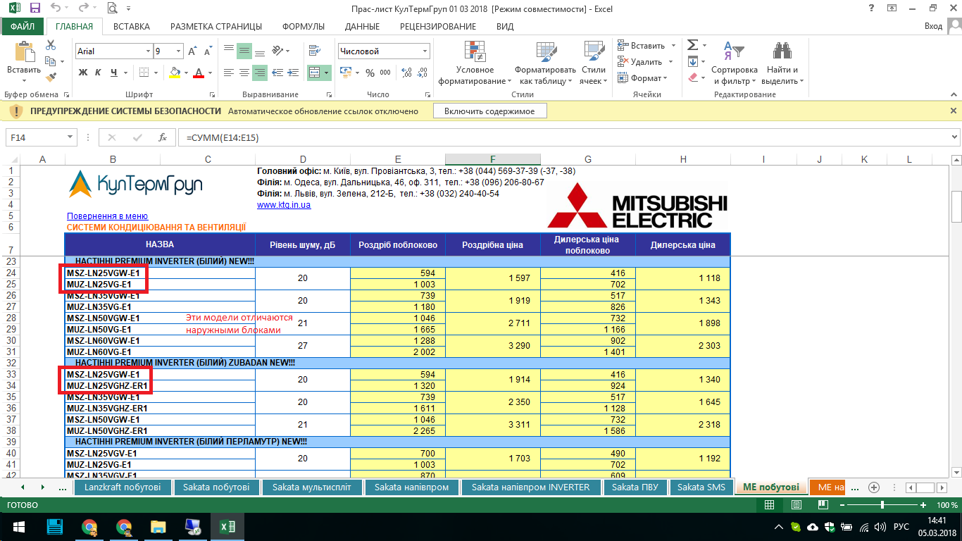
Task: Decrease the cell indent
Action: [x=277, y=73]
